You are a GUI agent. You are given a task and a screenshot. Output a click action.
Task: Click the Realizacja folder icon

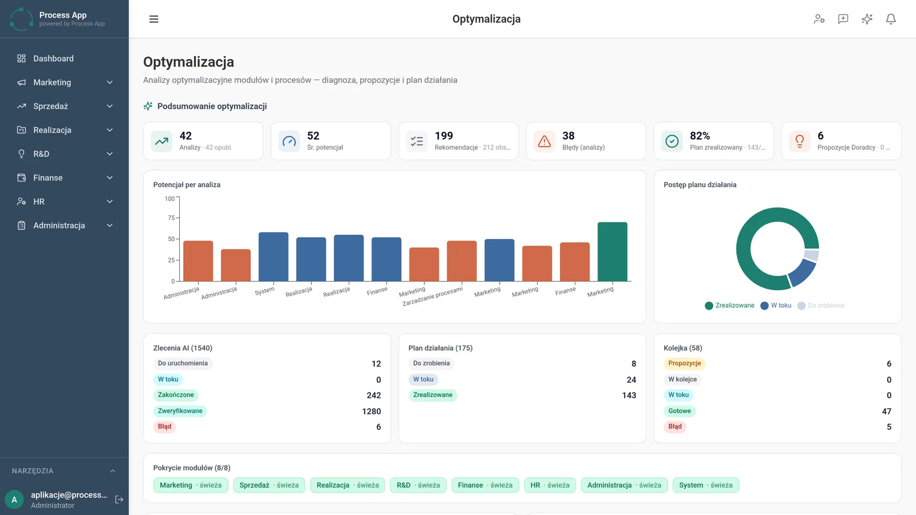22,130
